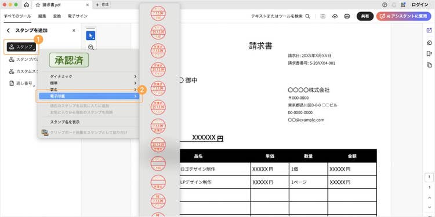Open the apps grid icon
The width and height of the screenshot is (435, 217).
[403, 5]
